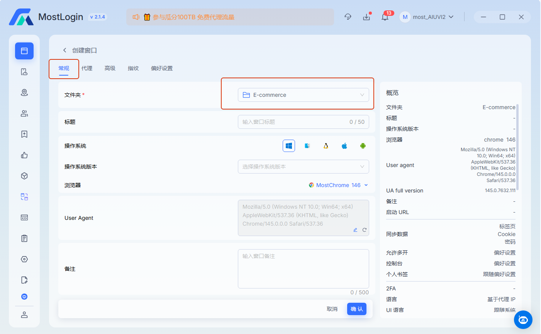Click the 创建窗口 page title

pyautogui.click(x=85, y=50)
